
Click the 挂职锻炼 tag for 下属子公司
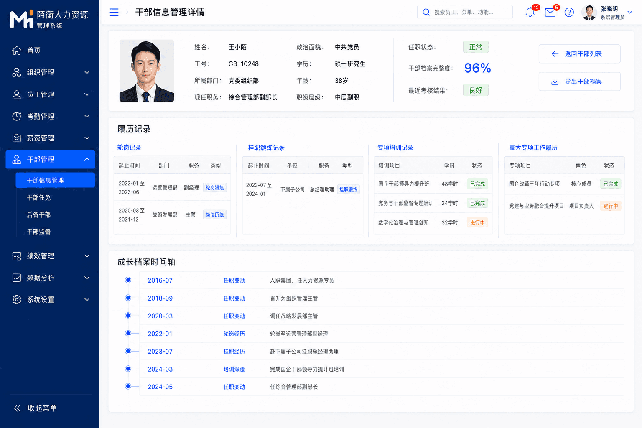pos(349,189)
